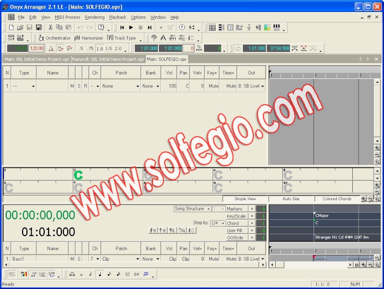Open the Rendering menu
Image resolution: width=384 pixels, height=289 pixels.
point(95,17)
